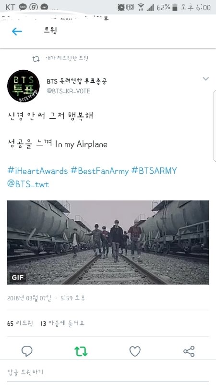View the 13 마음에 들어요 list
The height and width of the screenshot is (385, 216).
62,323
